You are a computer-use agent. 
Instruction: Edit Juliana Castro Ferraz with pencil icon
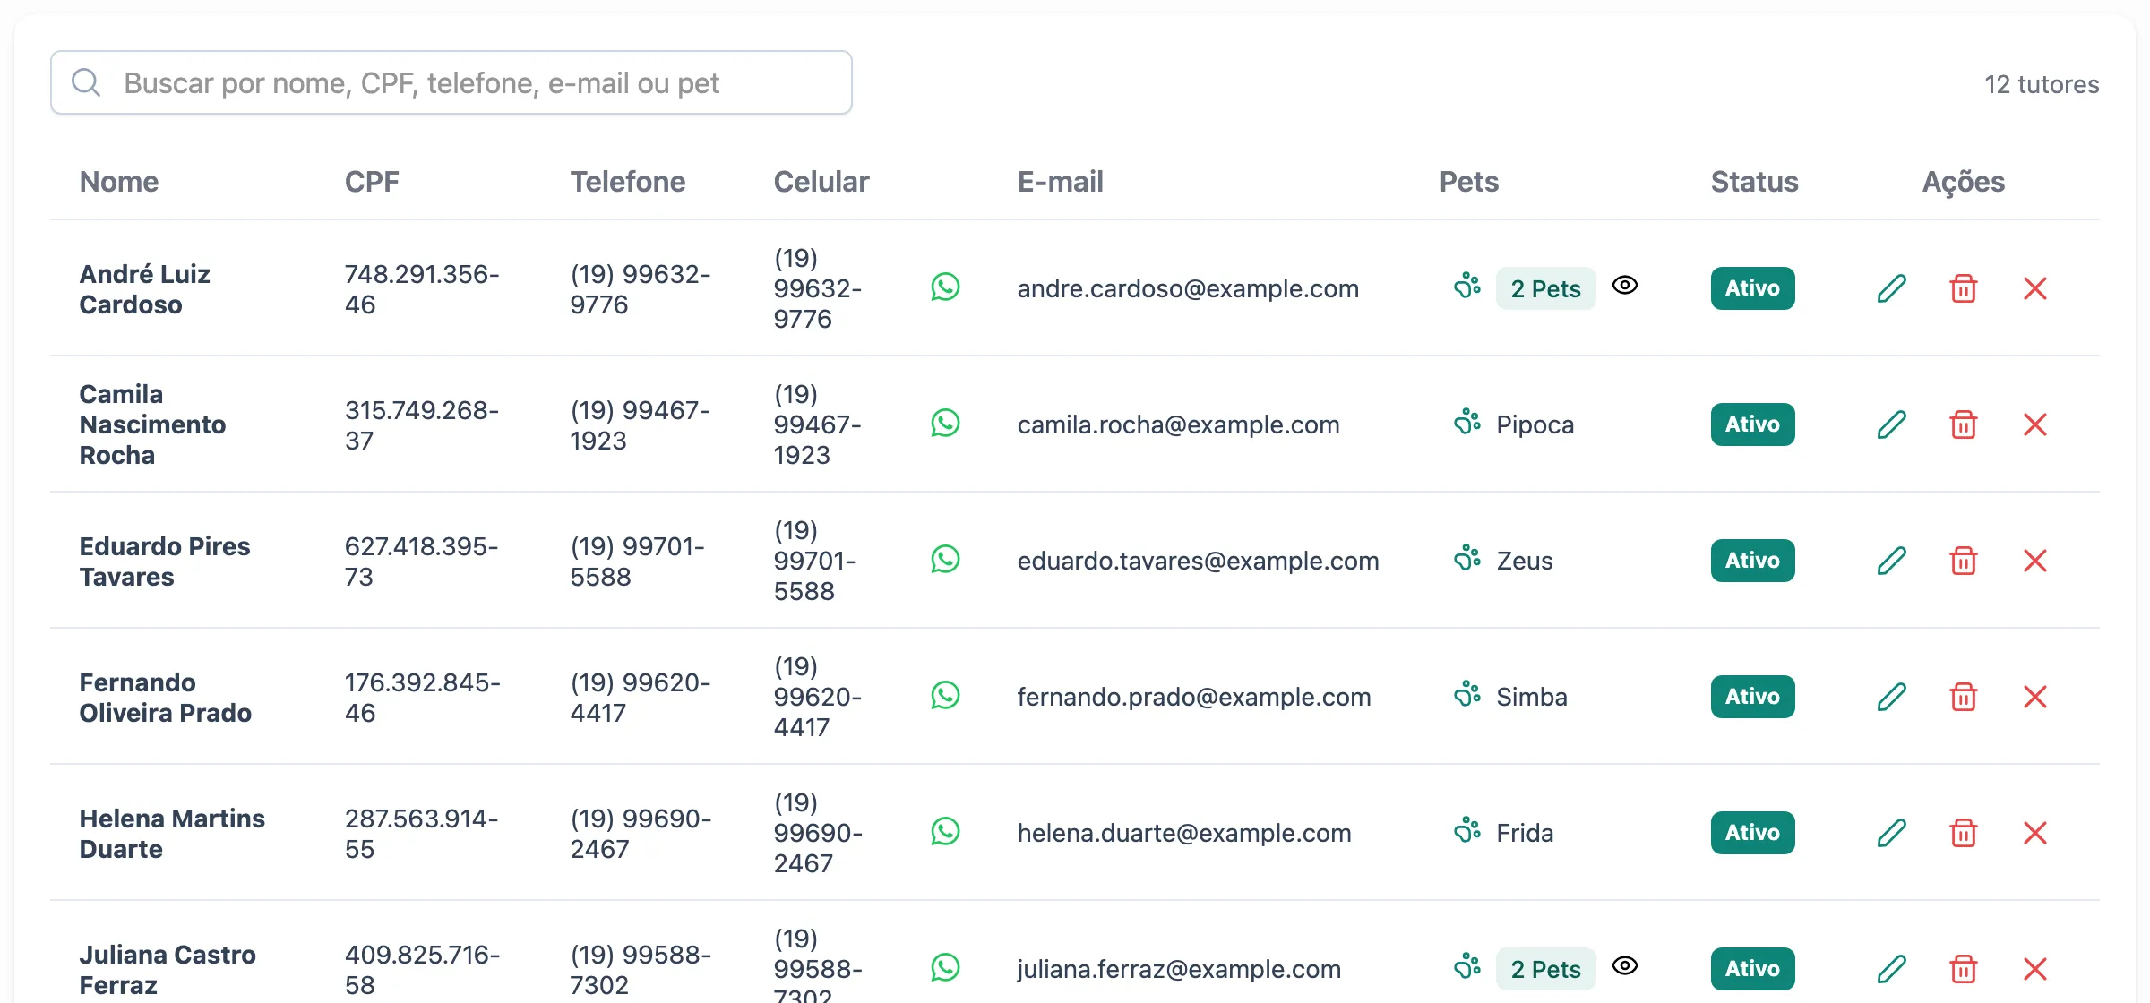coord(1891,969)
